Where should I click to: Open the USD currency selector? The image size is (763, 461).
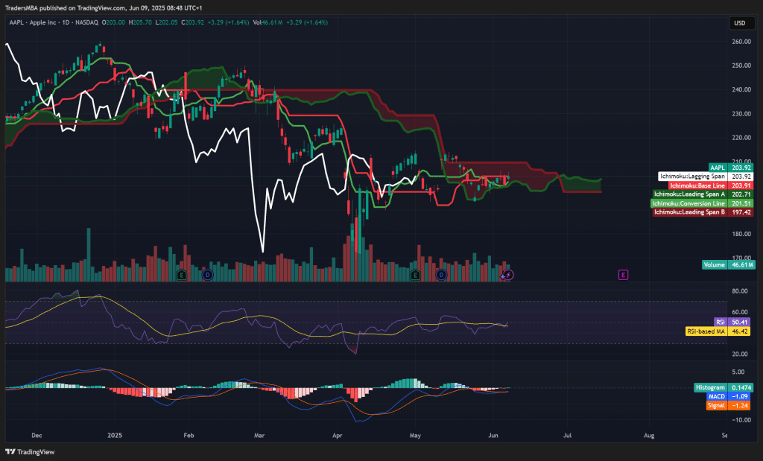pyautogui.click(x=739, y=23)
